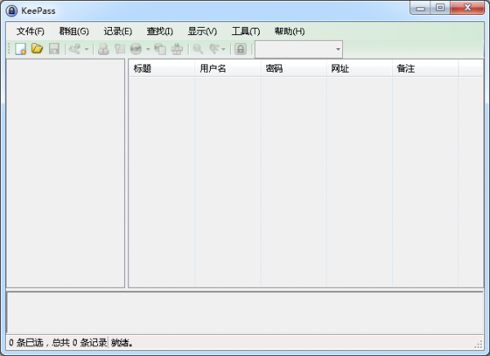Open the 记录(E) menu
Image resolution: width=490 pixels, height=356 pixels.
click(x=118, y=31)
